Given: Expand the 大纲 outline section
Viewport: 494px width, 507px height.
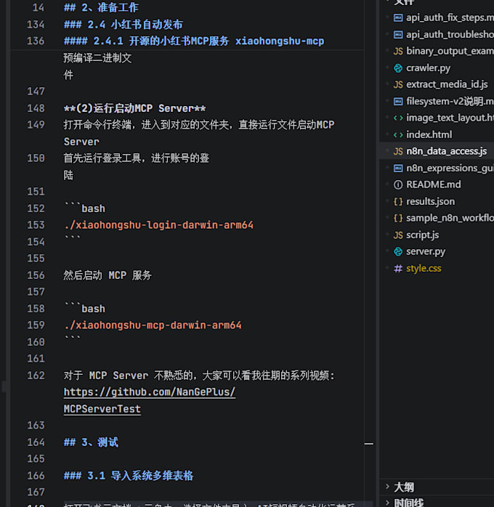Looking at the screenshot, I should 387,487.
